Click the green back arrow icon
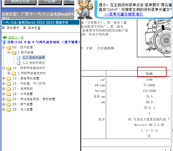Image resolution: width=173 pixels, height=151 pixels. point(5,37)
